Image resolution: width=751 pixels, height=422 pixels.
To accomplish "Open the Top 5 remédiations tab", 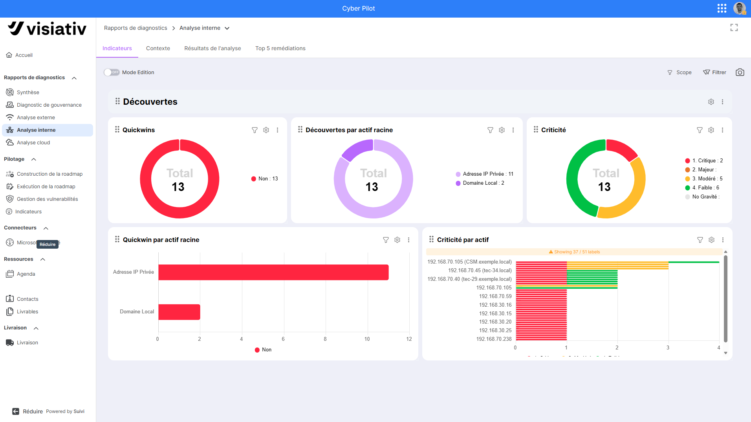I will pos(280,48).
